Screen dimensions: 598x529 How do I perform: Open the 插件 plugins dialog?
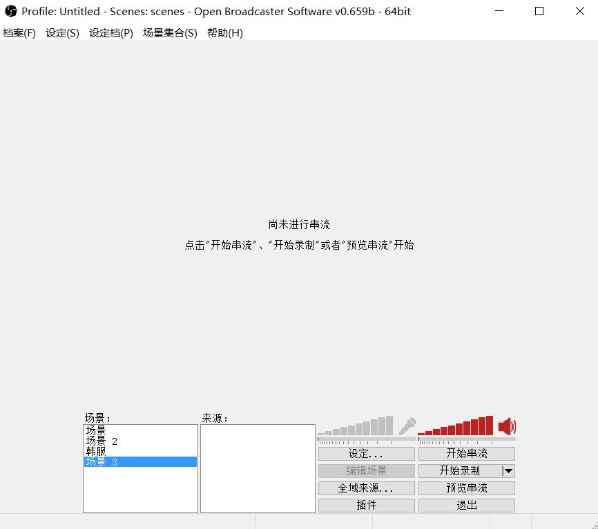[366, 505]
